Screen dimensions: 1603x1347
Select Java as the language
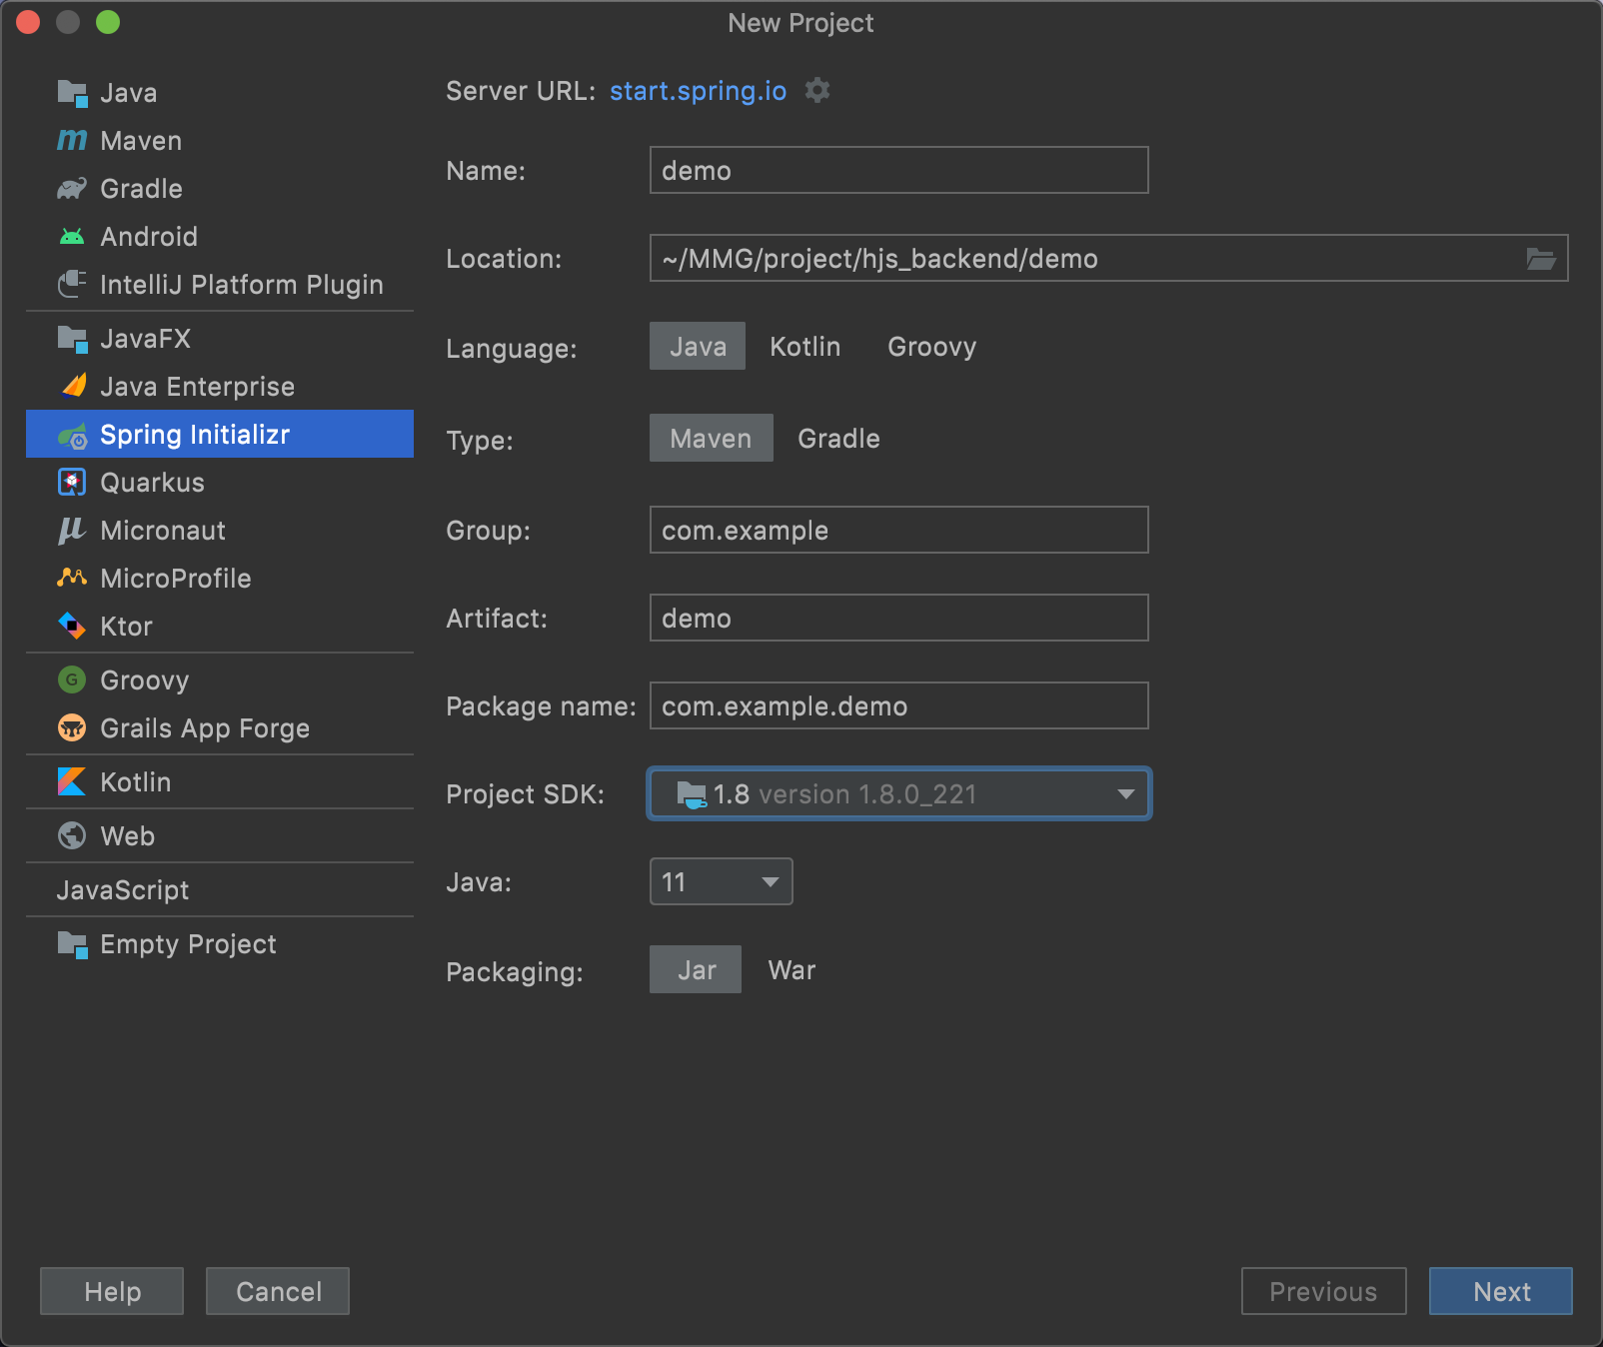click(698, 346)
